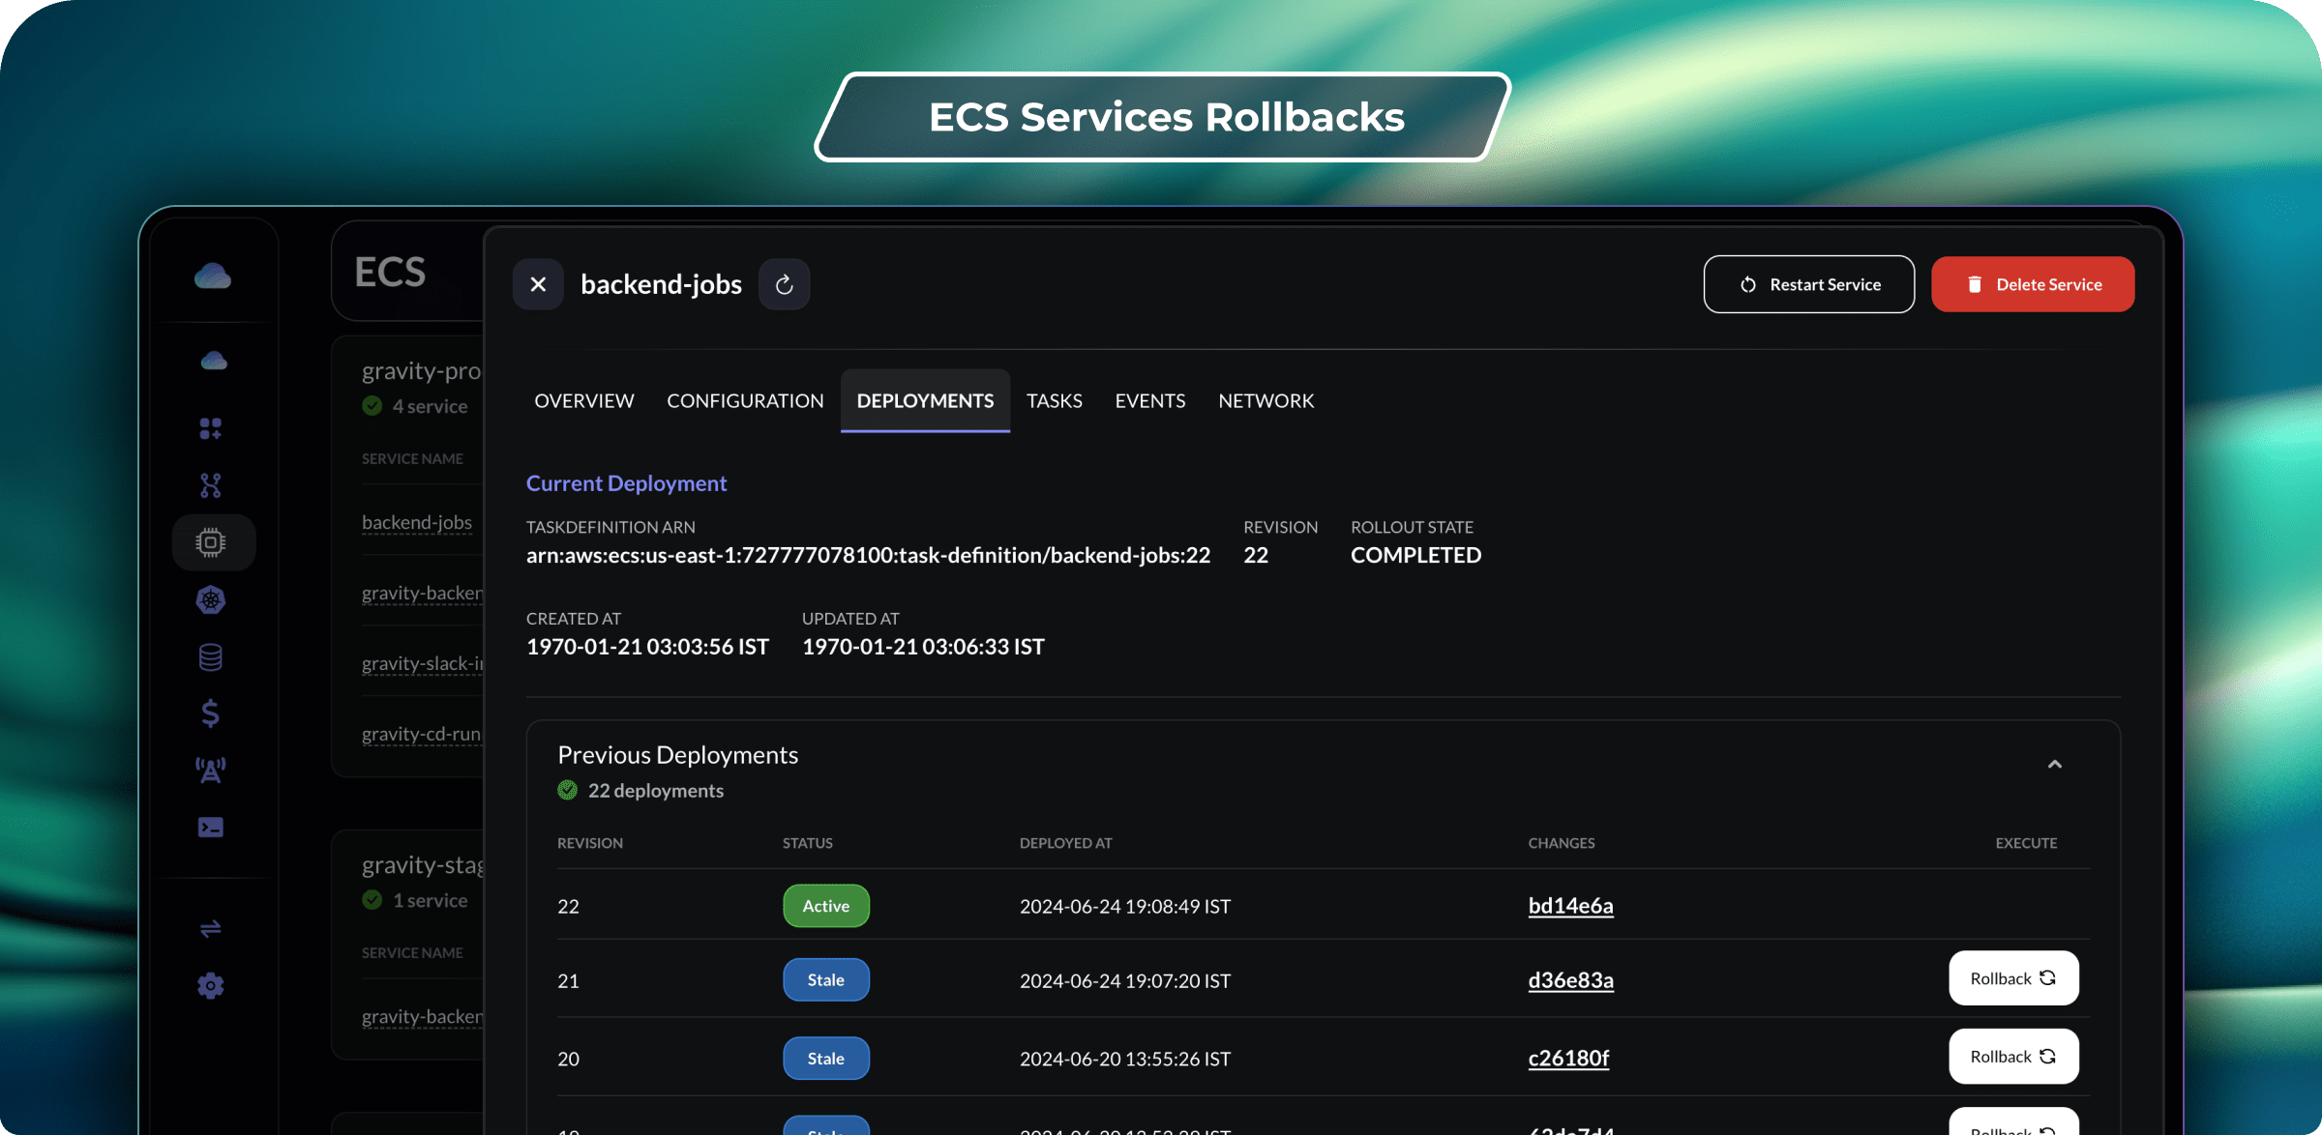The width and height of the screenshot is (2322, 1135).
Task: Click the swap arrows icon in sidebar
Action: 210,929
